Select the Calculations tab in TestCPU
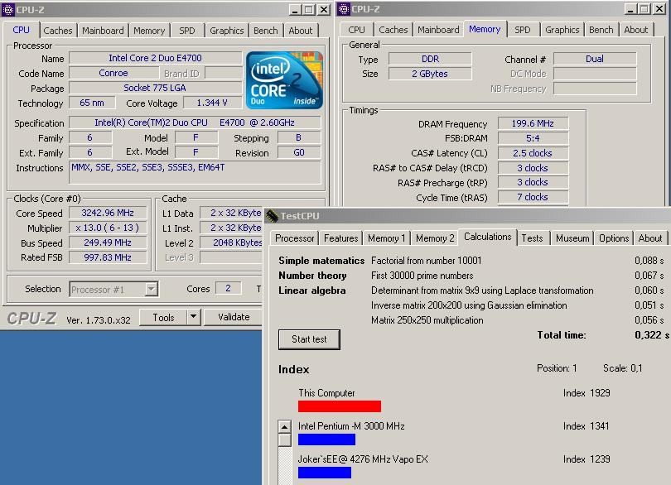The image size is (671, 485). [x=487, y=237]
